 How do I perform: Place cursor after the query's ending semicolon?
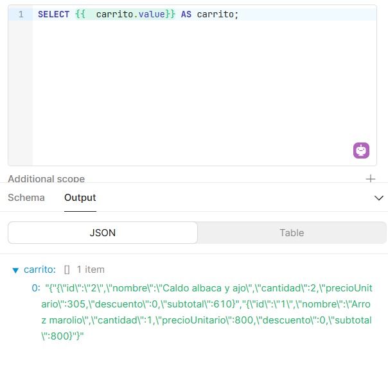point(239,14)
